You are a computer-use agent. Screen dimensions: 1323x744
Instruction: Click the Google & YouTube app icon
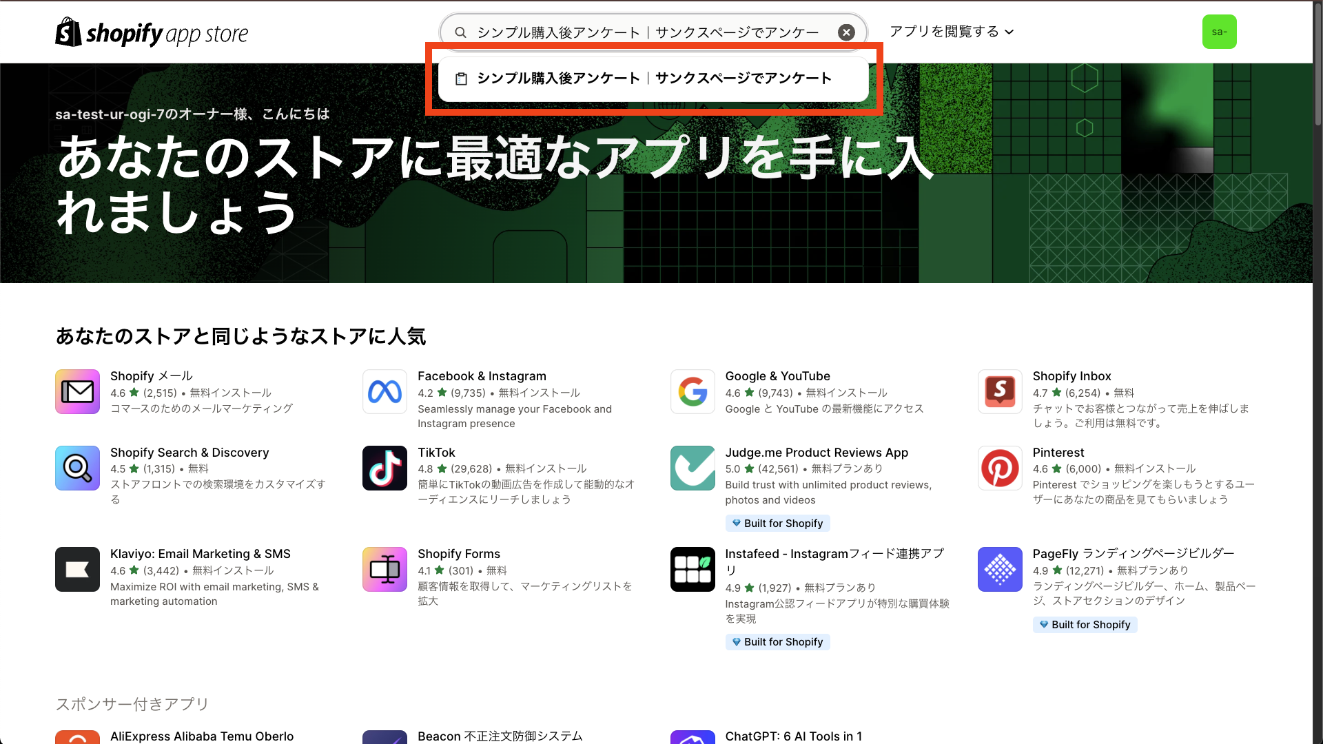coord(692,391)
